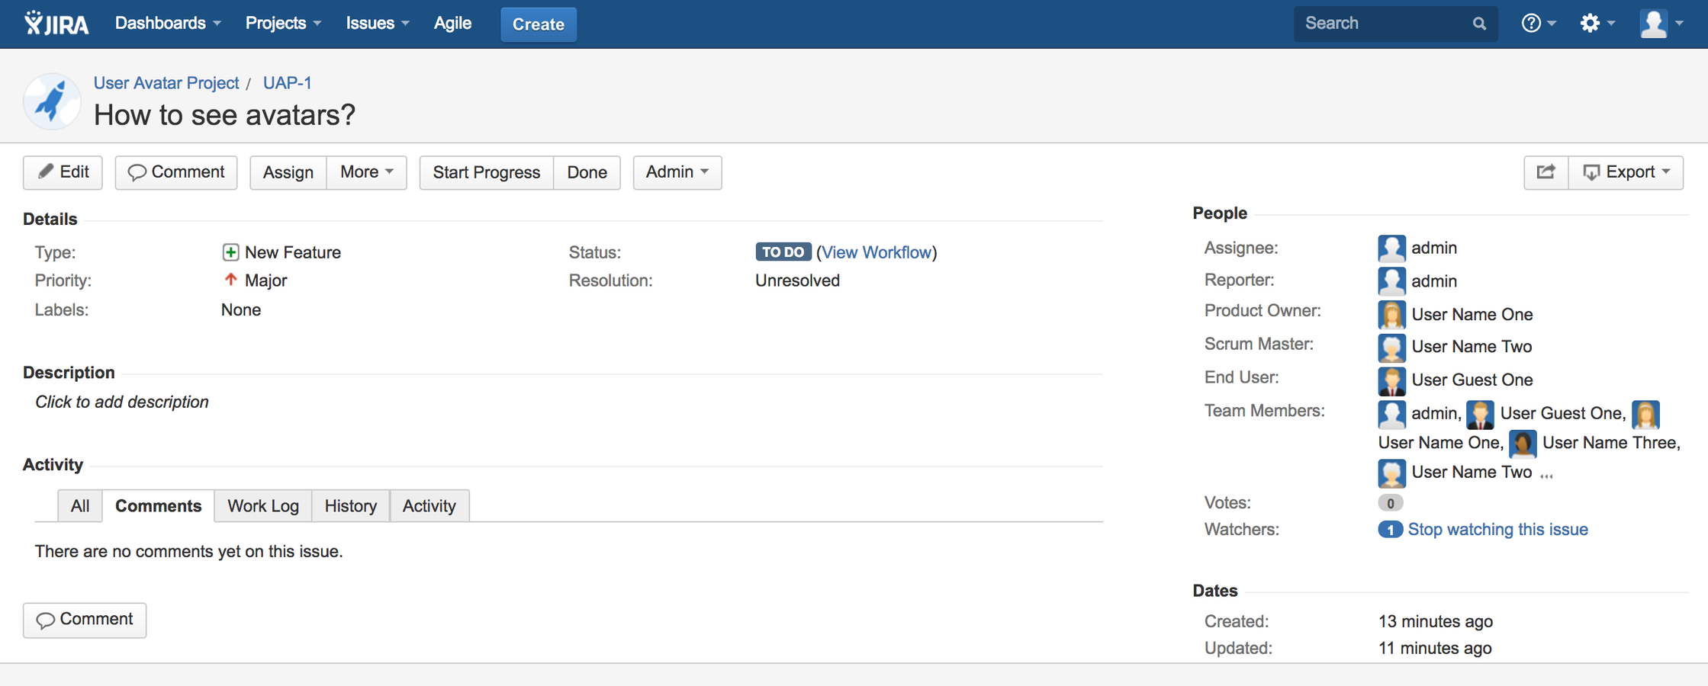
Task: Click the JIRA logo
Action: tap(56, 24)
